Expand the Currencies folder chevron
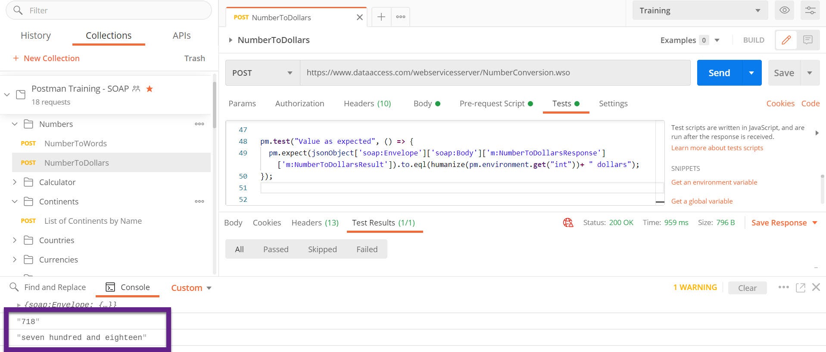826x352 pixels. coord(15,259)
